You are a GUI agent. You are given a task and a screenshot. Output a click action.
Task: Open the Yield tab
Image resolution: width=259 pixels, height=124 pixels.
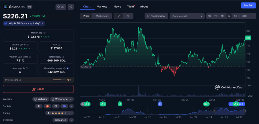pos(131,6)
